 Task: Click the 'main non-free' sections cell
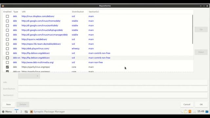(x=95, y=63)
